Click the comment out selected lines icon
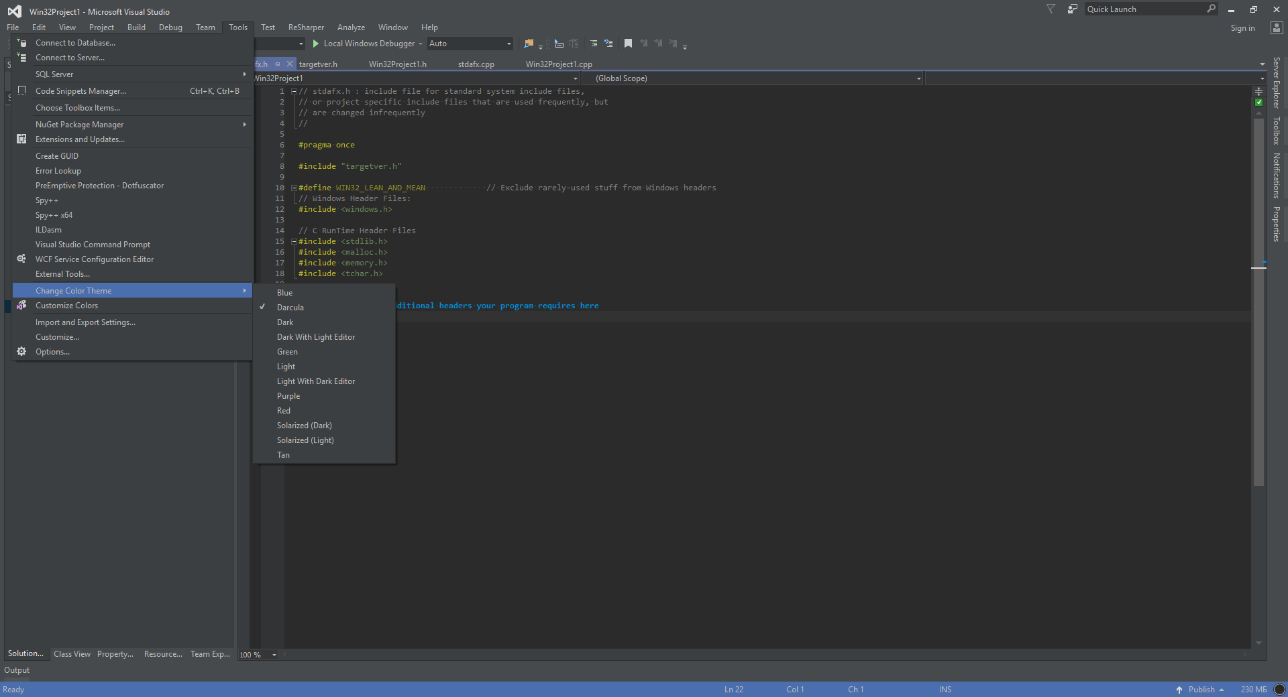Screen dimensions: 1288x697 point(594,44)
